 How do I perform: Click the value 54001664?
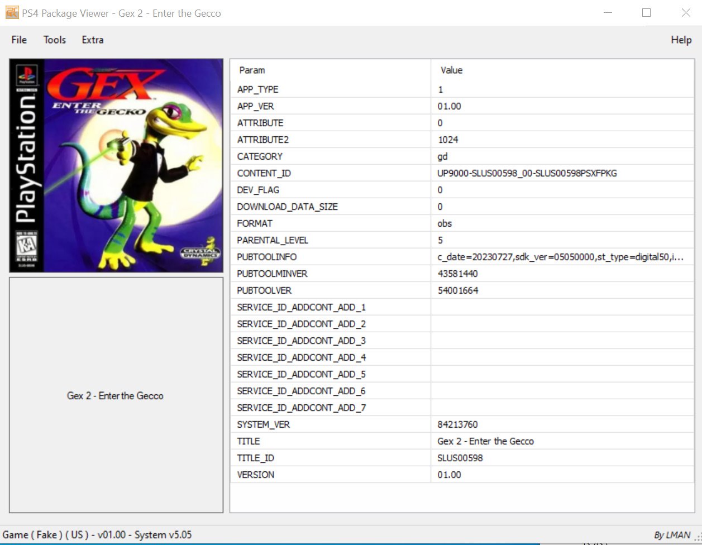457,290
